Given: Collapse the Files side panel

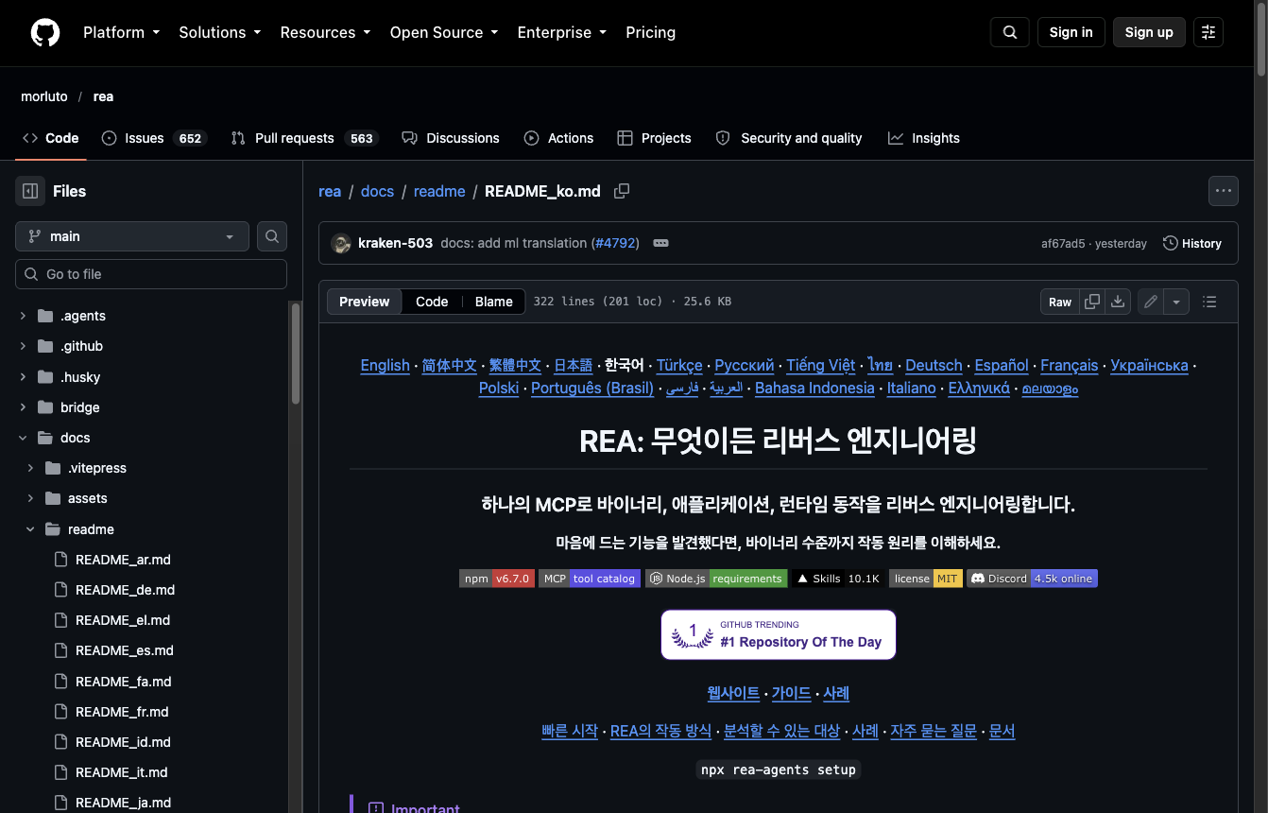Looking at the screenshot, I should pyautogui.click(x=30, y=191).
